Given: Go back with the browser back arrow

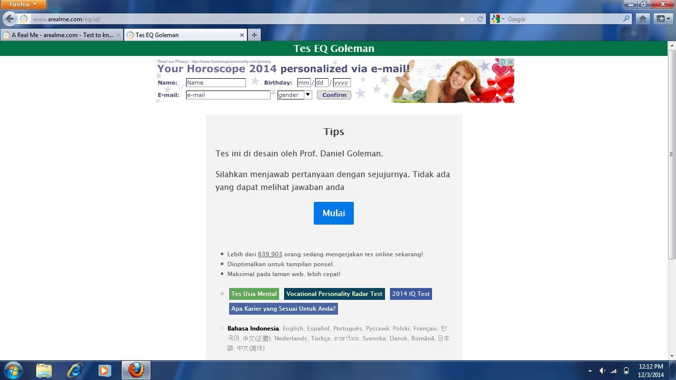Looking at the screenshot, I should point(9,19).
